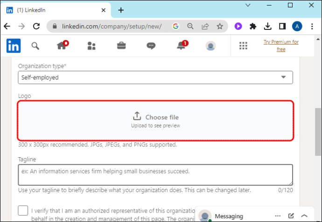
Task: Compose a new message in Messaging panel
Action: coord(291,216)
